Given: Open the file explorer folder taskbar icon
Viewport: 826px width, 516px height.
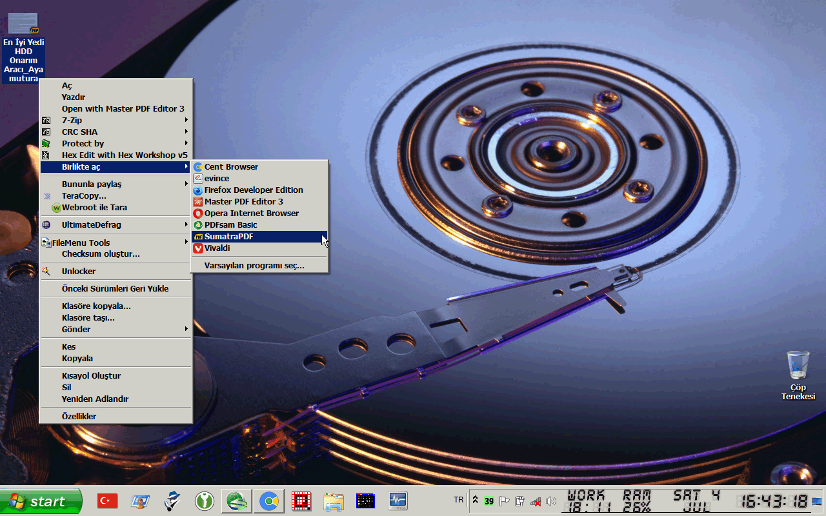Looking at the screenshot, I should coord(334,501).
